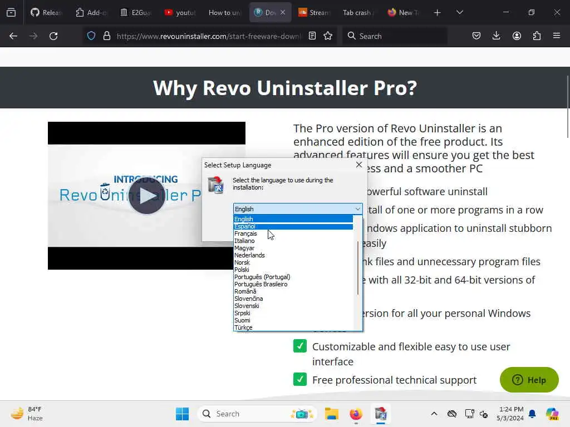Select Norsk in language list
The height and width of the screenshot is (427, 570).
293,262
